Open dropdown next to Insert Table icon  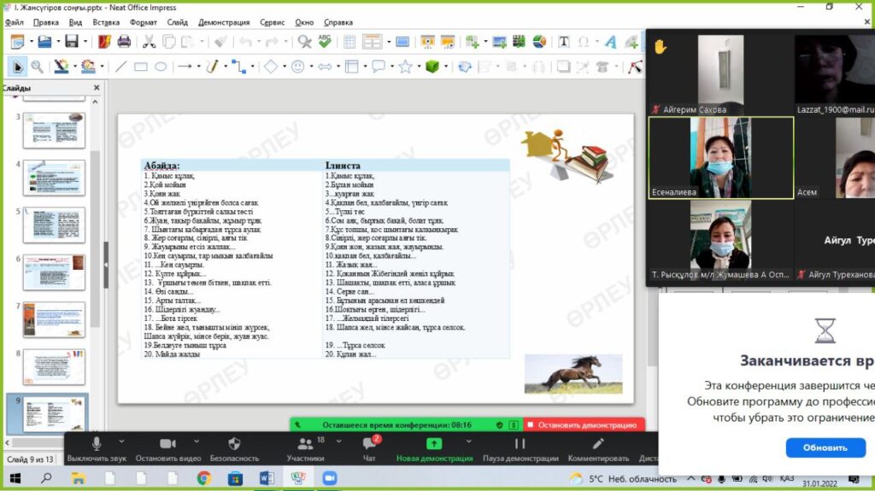389,41
